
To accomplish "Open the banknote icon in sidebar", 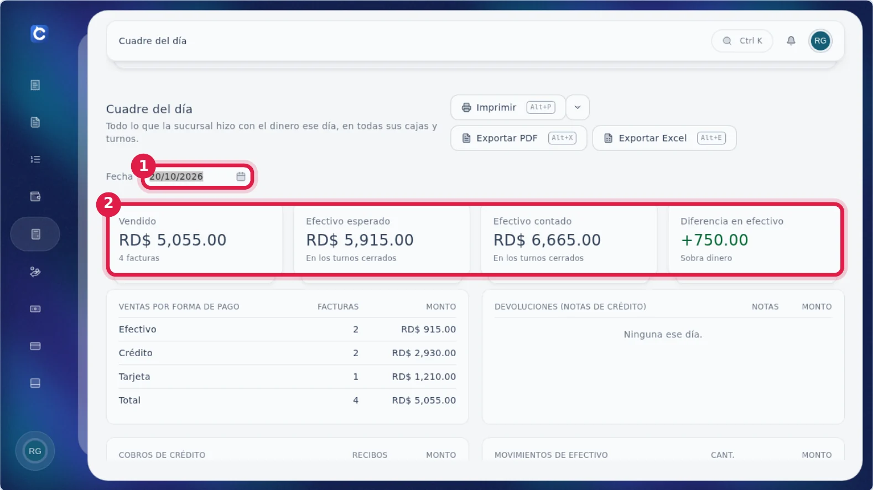I will pyautogui.click(x=35, y=309).
